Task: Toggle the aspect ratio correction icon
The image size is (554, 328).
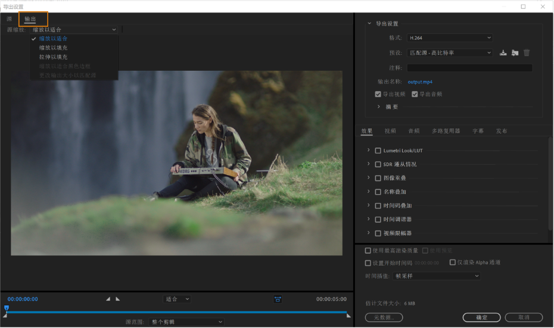Action: (x=278, y=299)
